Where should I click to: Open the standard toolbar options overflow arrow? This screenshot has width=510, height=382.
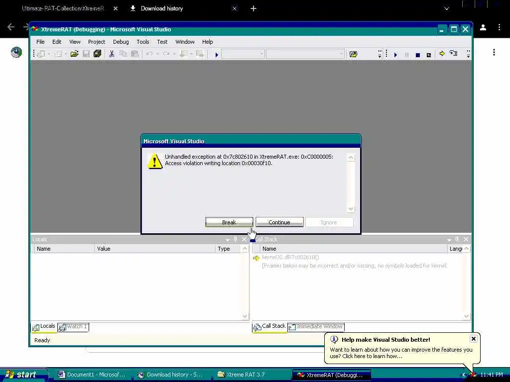(x=380, y=54)
